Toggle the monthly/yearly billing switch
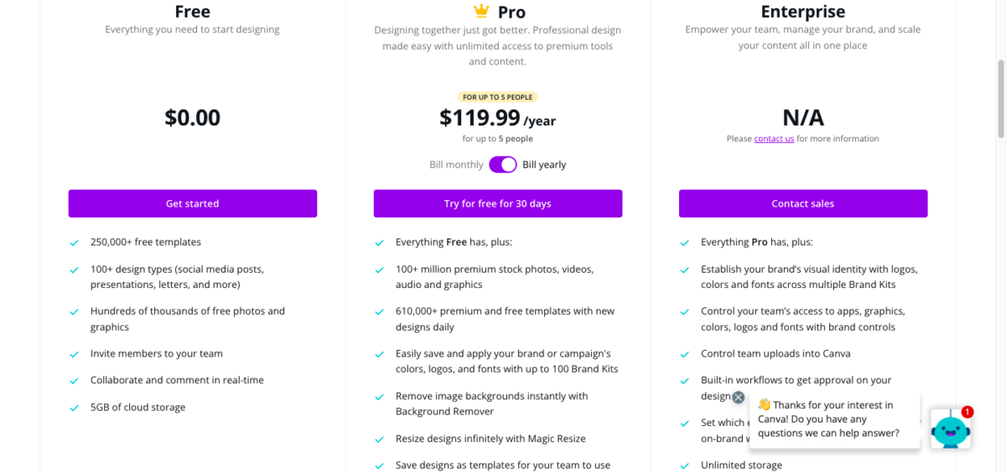Viewport: 1006px width, 472px height. [503, 165]
